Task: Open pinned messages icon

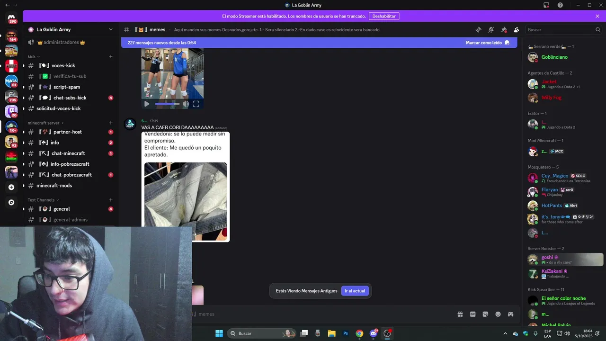Action: click(x=504, y=29)
